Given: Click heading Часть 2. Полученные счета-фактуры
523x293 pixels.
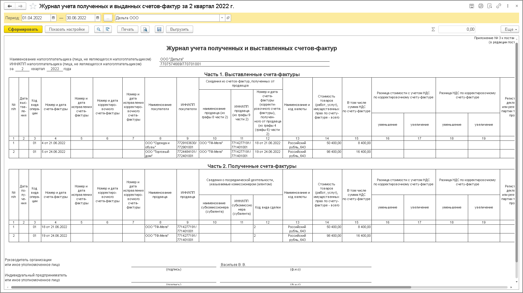Looking at the screenshot, I should coord(252,166).
